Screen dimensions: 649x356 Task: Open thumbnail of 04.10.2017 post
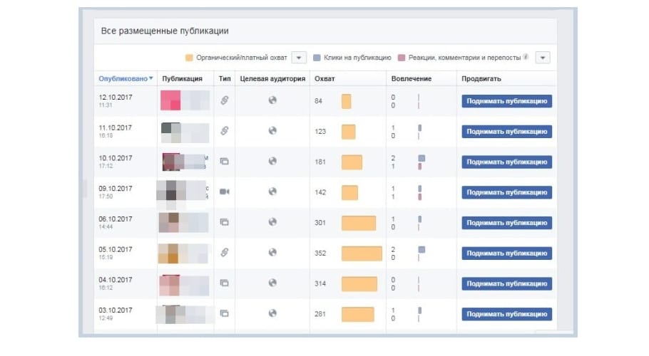[x=169, y=285]
